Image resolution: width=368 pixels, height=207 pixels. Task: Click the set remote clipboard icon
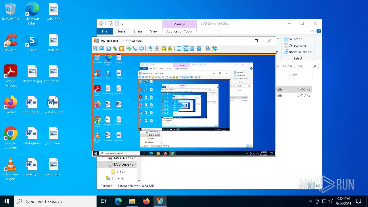170,49
